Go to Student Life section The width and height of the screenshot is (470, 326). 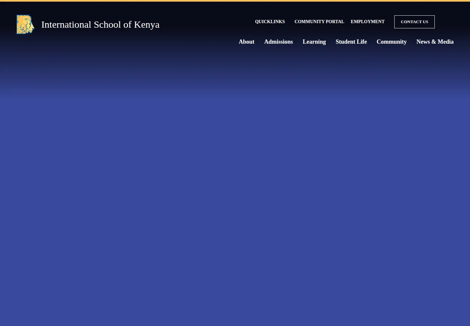pos(351,42)
